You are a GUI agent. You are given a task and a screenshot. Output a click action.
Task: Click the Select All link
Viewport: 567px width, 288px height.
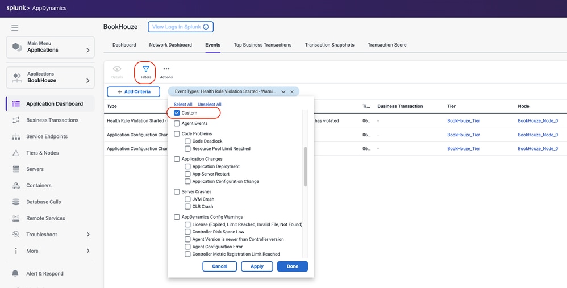coord(183,105)
